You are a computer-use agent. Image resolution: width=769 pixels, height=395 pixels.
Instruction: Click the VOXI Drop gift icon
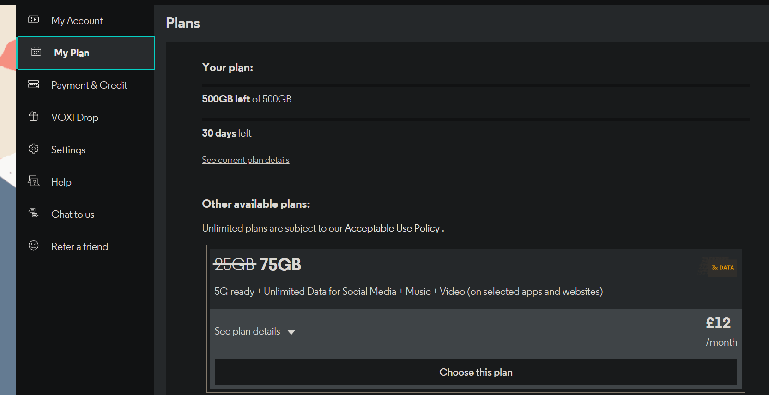click(34, 117)
